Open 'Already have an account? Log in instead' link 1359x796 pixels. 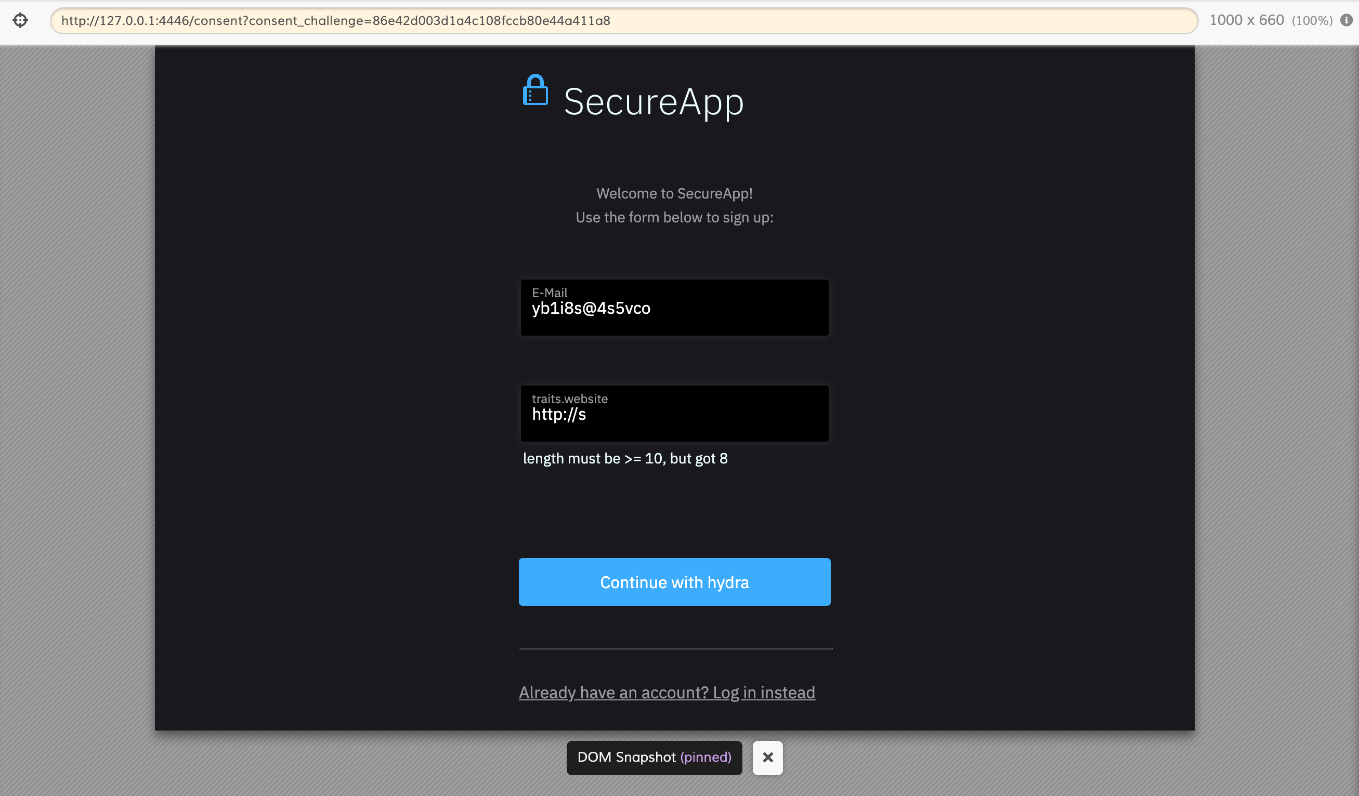click(x=667, y=693)
